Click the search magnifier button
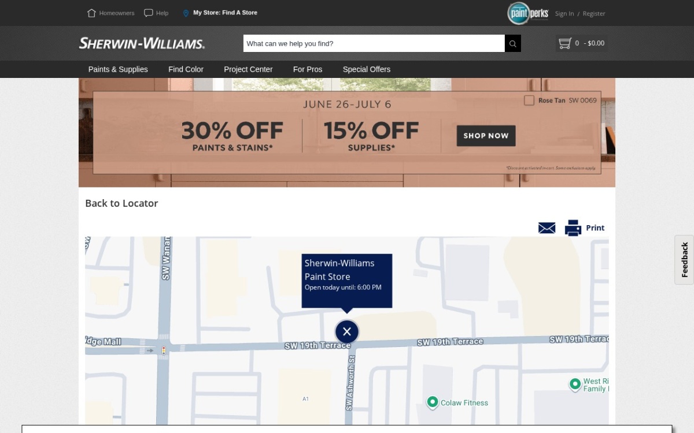This screenshot has width=694, height=433. 513,43
